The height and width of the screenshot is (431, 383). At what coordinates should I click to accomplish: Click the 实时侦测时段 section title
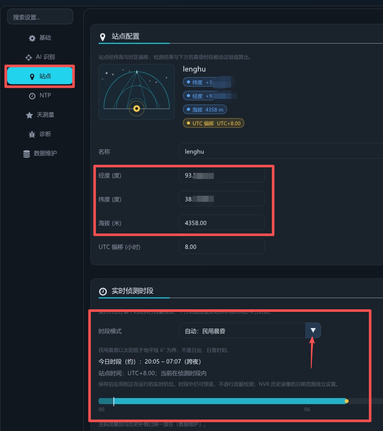pos(133,291)
